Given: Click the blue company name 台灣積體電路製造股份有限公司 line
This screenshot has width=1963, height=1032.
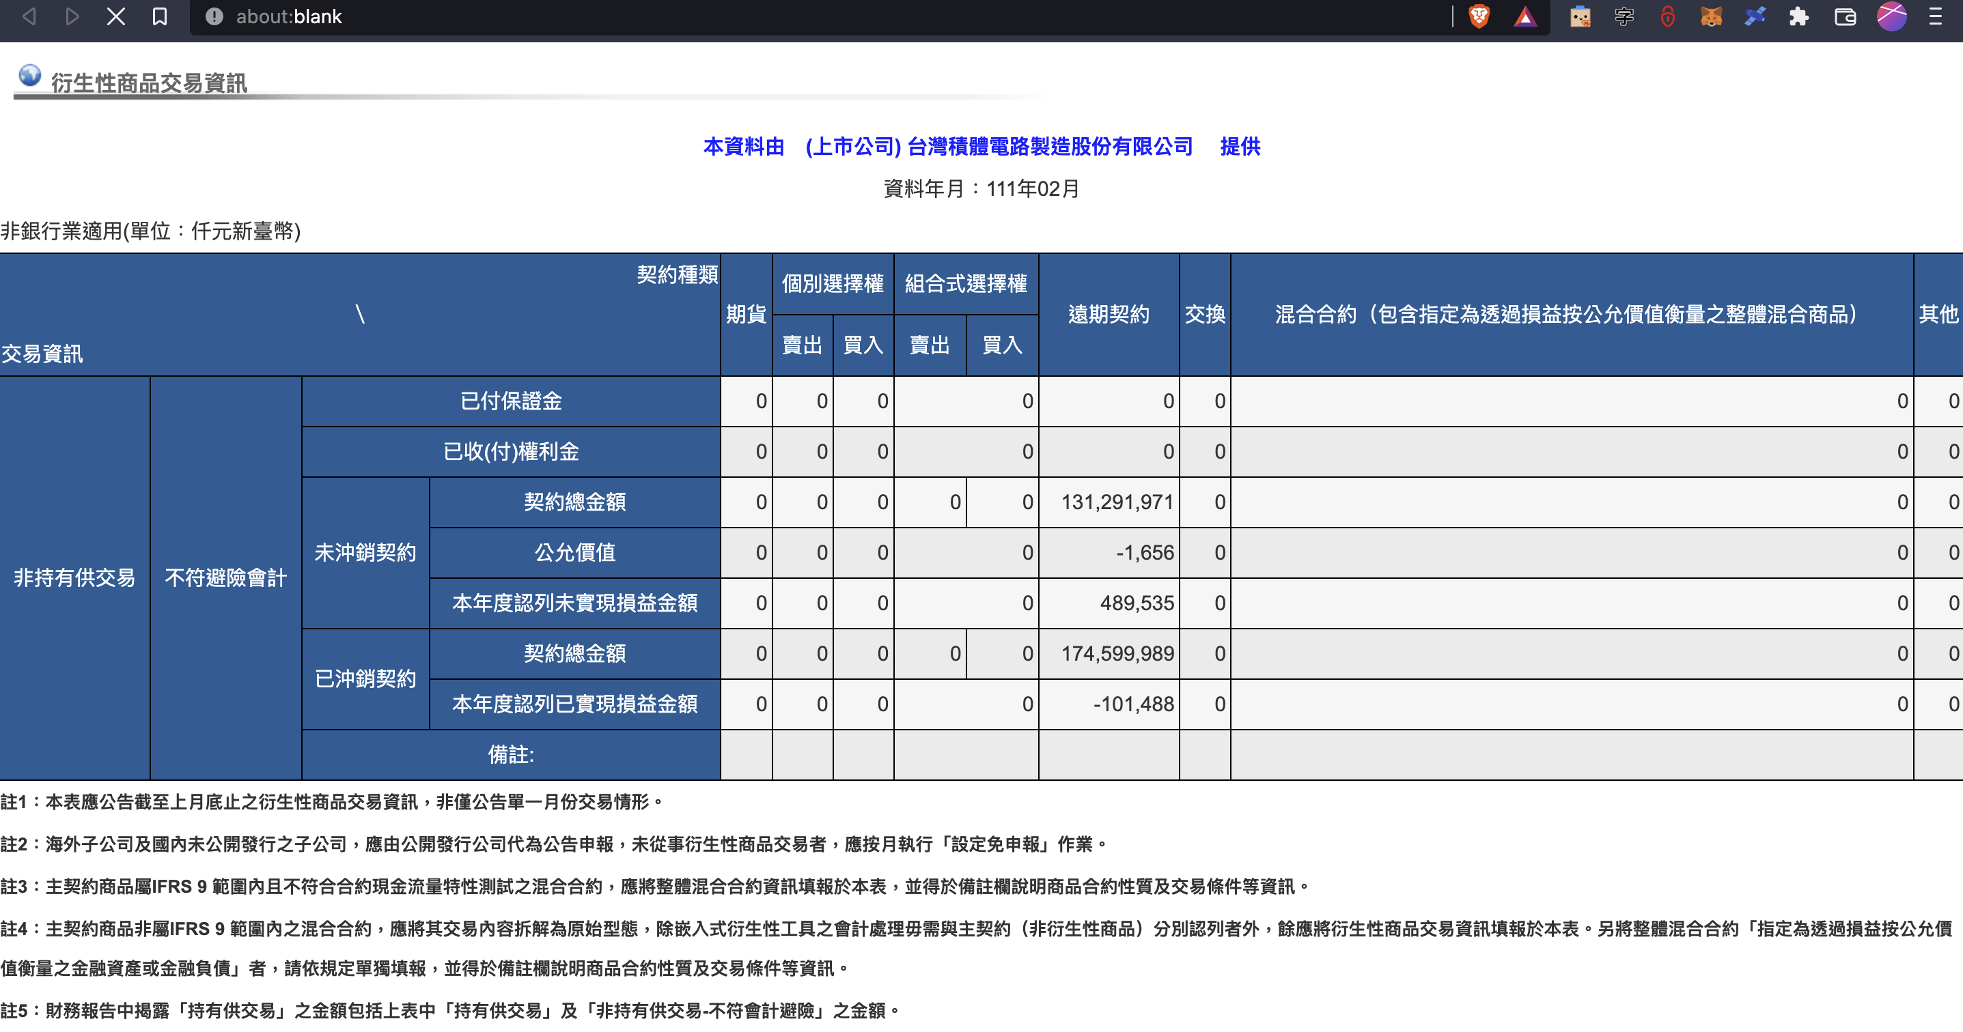Looking at the screenshot, I should click(981, 146).
